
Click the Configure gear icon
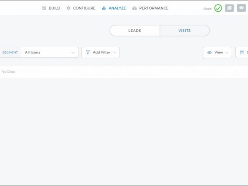point(69,8)
